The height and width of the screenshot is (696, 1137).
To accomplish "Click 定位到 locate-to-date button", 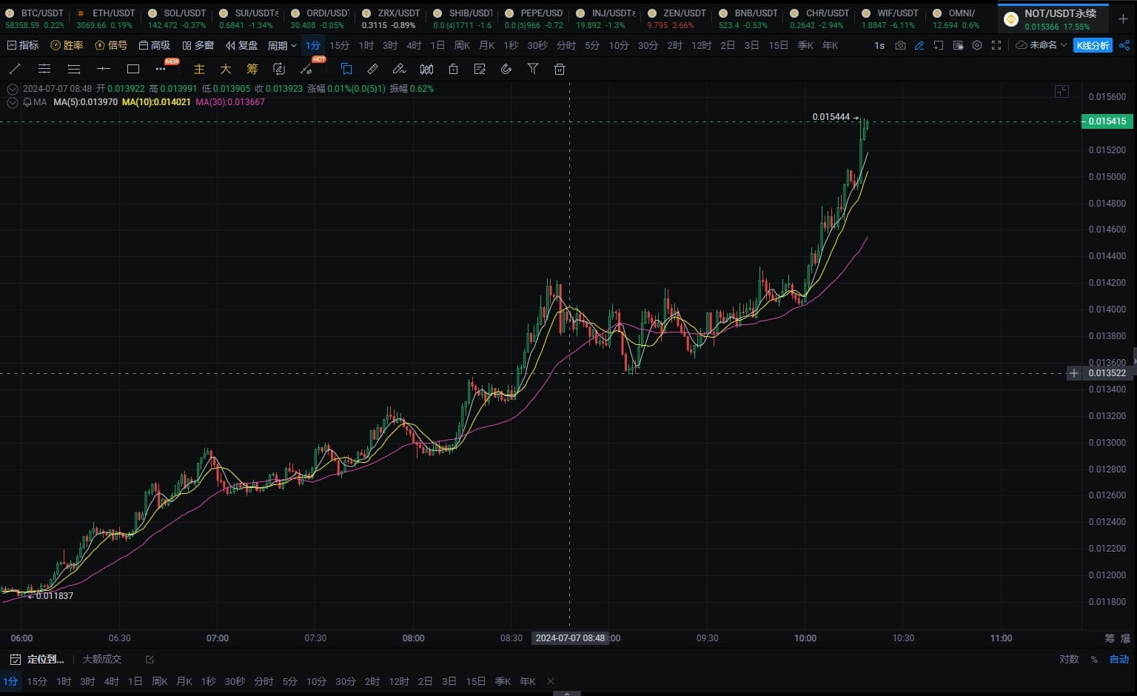I will (x=37, y=659).
